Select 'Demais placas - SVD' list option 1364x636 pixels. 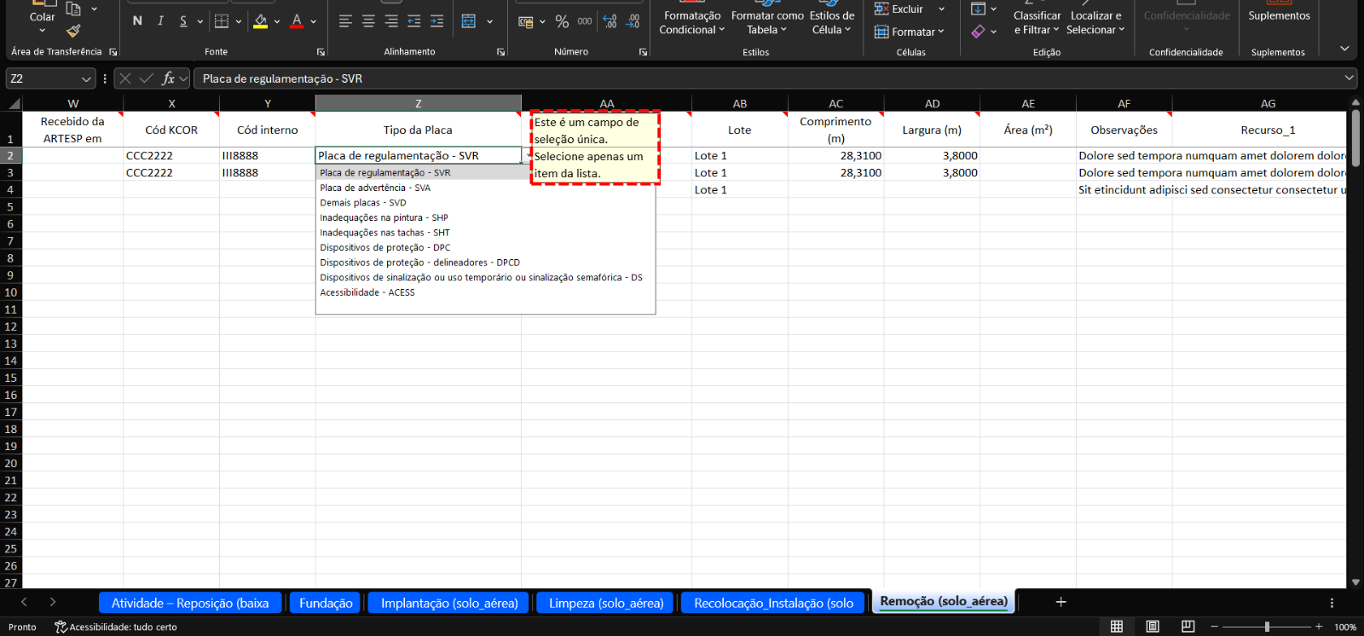point(363,203)
